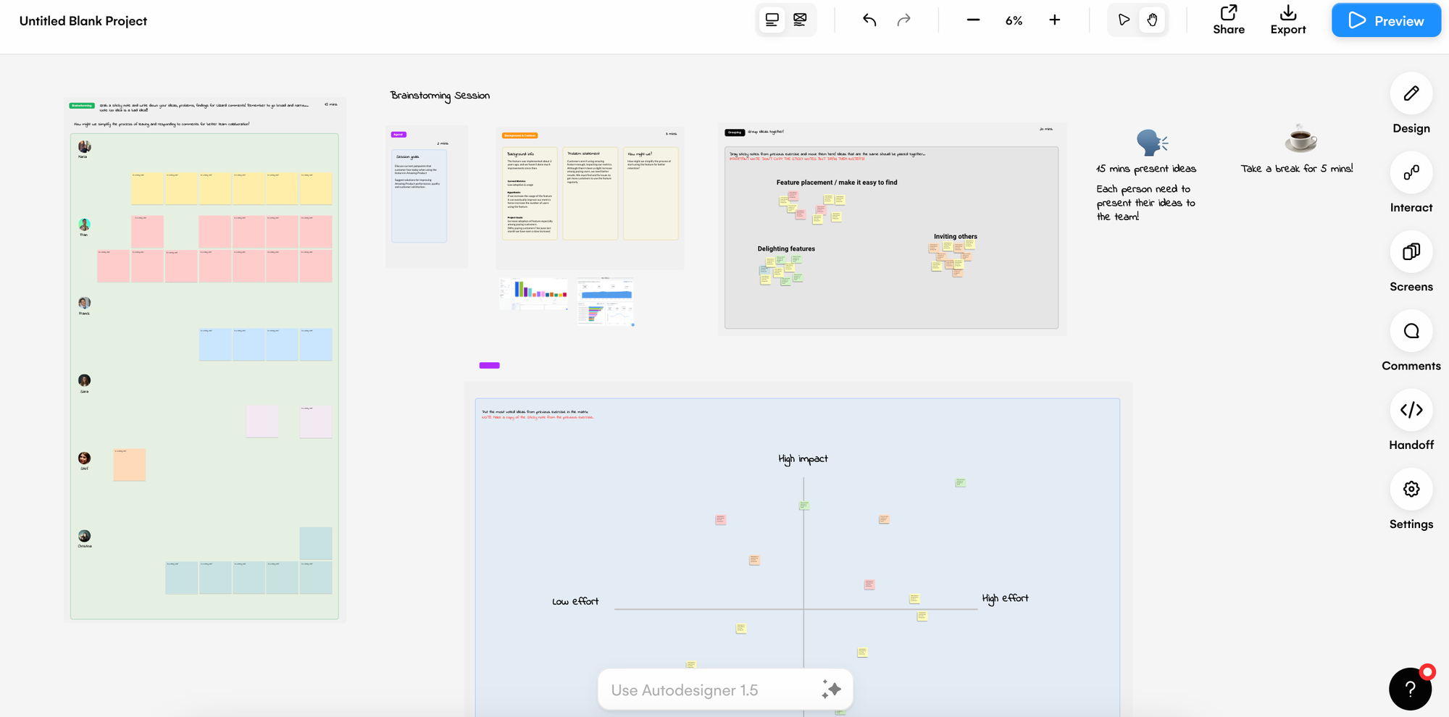Select the Brainstorming Session heading text
The width and height of the screenshot is (1449, 717).
[440, 96]
